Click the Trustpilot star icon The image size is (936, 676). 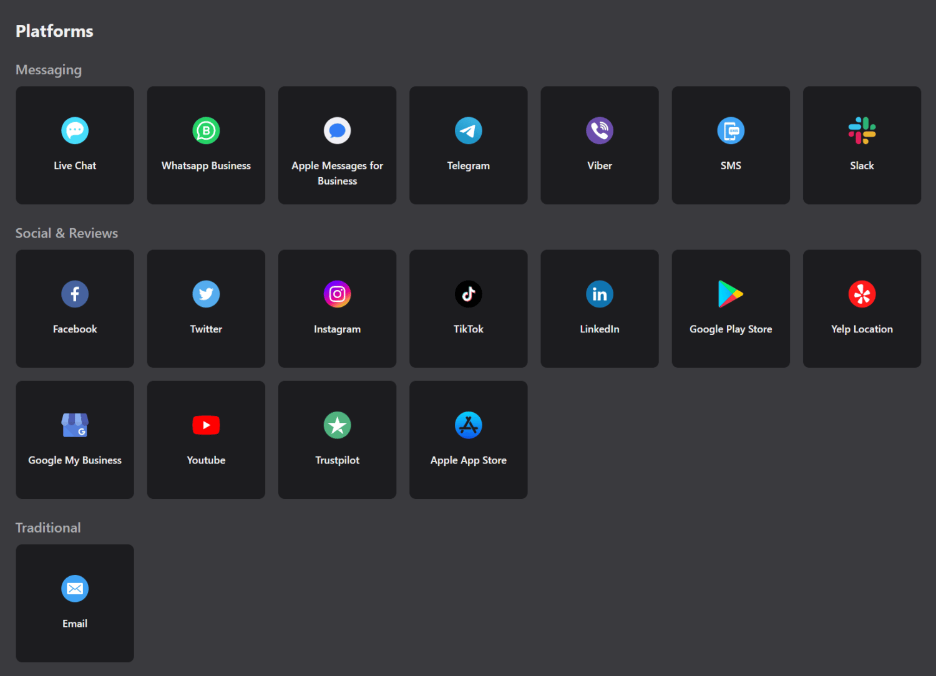coord(337,425)
